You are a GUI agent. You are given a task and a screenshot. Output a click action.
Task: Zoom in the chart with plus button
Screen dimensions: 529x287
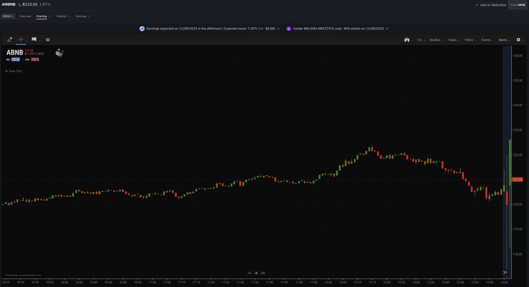point(256,273)
